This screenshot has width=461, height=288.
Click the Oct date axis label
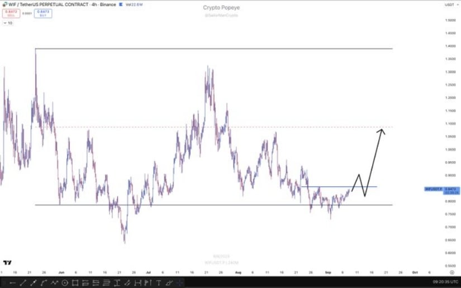click(x=415, y=272)
